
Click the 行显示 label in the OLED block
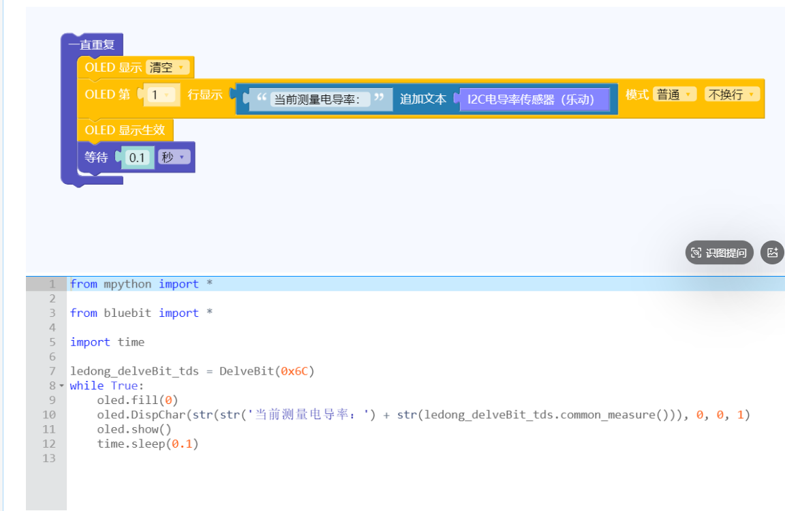pos(204,95)
